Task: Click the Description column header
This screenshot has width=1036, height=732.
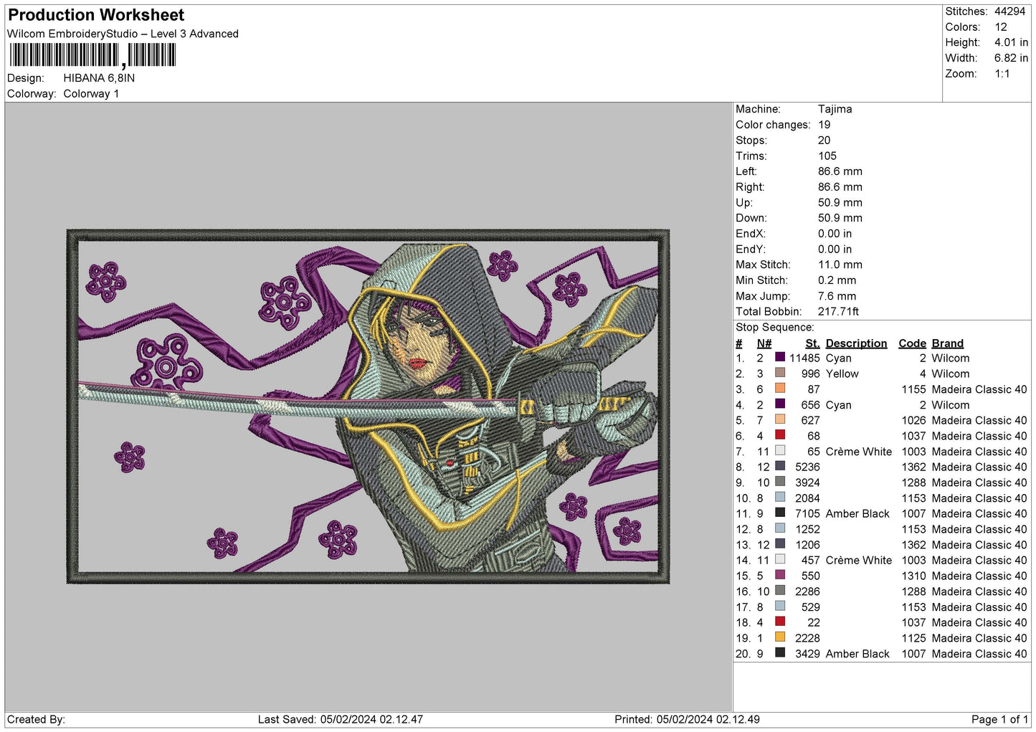Action: click(x=856, y=343)
